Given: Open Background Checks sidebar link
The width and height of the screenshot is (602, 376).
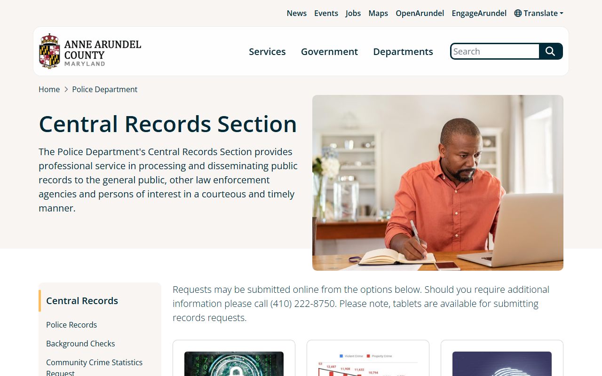Looking at the screenshot, I should 80,344.
